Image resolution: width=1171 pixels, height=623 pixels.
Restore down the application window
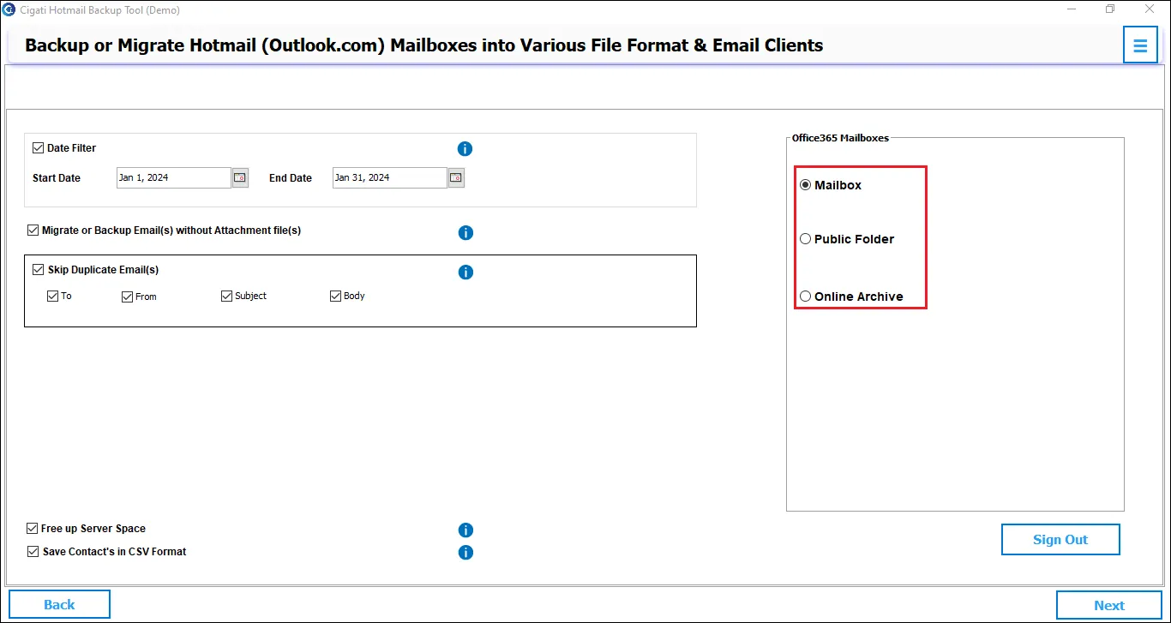pos(1110,9)
